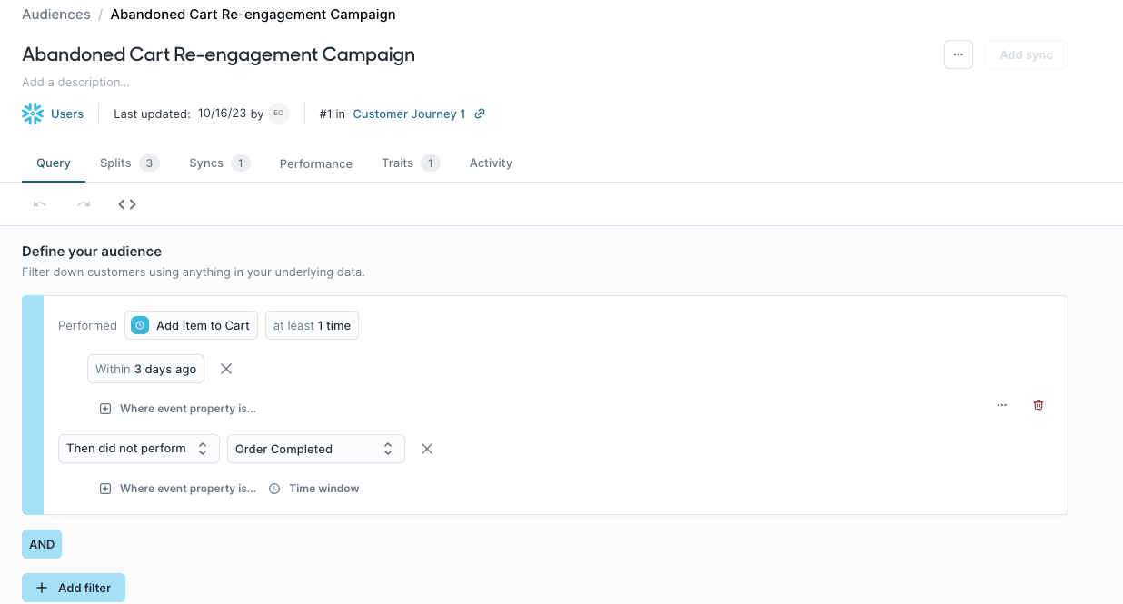Click the ellipsis next to the cart filter row
This screenshot has height=604, width=1123.
(1002, 404)
